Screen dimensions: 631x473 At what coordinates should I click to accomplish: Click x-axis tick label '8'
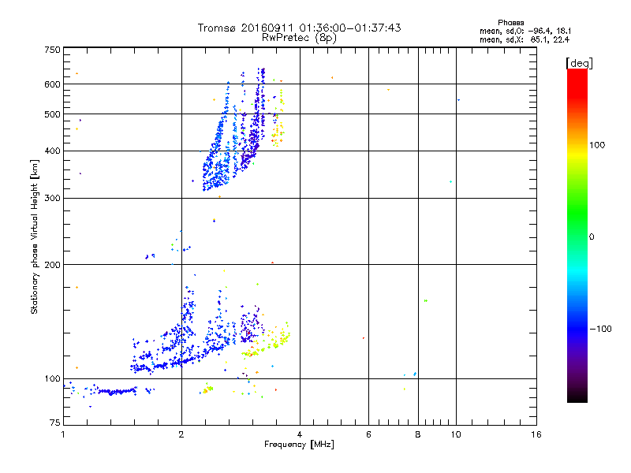click(418, 434)
